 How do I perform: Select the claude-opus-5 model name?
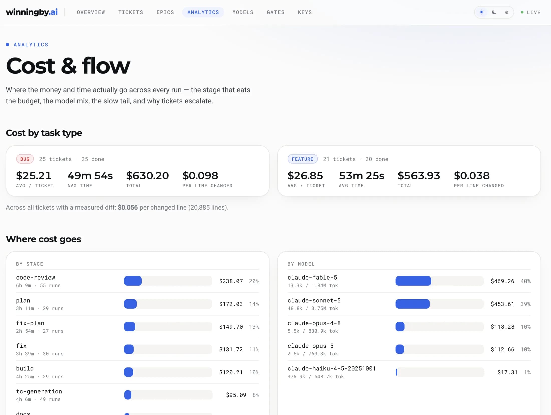tap(310, 346)
